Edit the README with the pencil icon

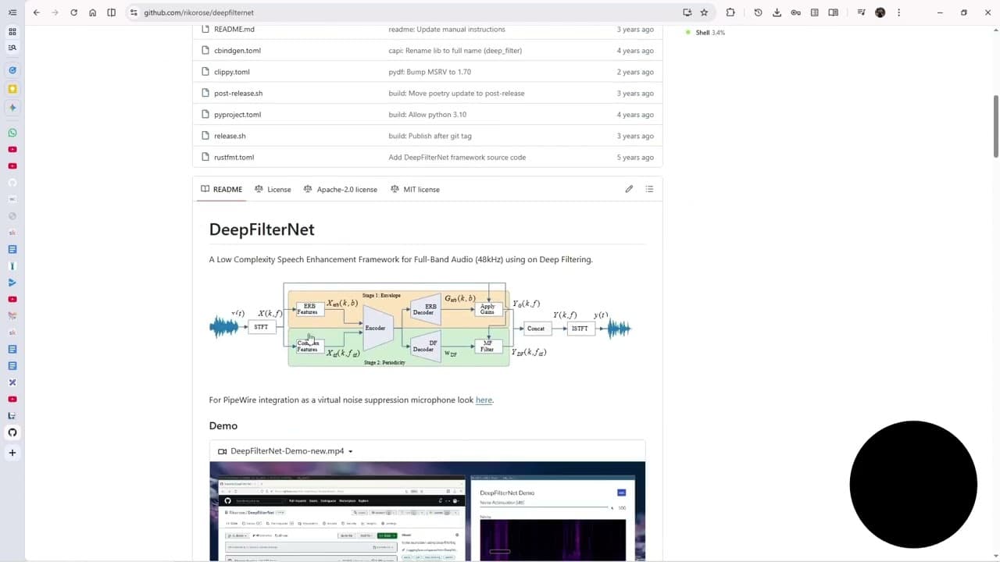click(629, 189)
